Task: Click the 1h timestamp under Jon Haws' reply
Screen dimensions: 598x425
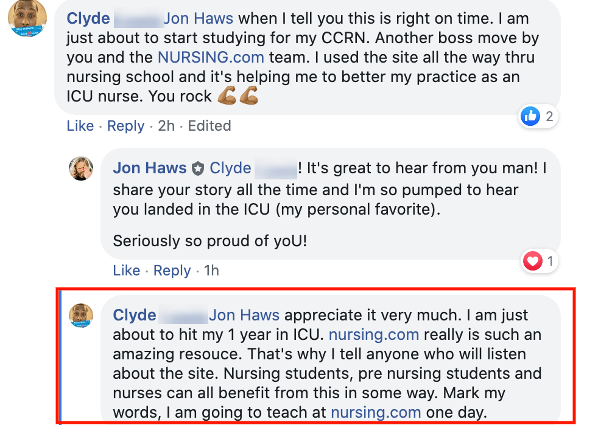Action: tap(211, 271)
